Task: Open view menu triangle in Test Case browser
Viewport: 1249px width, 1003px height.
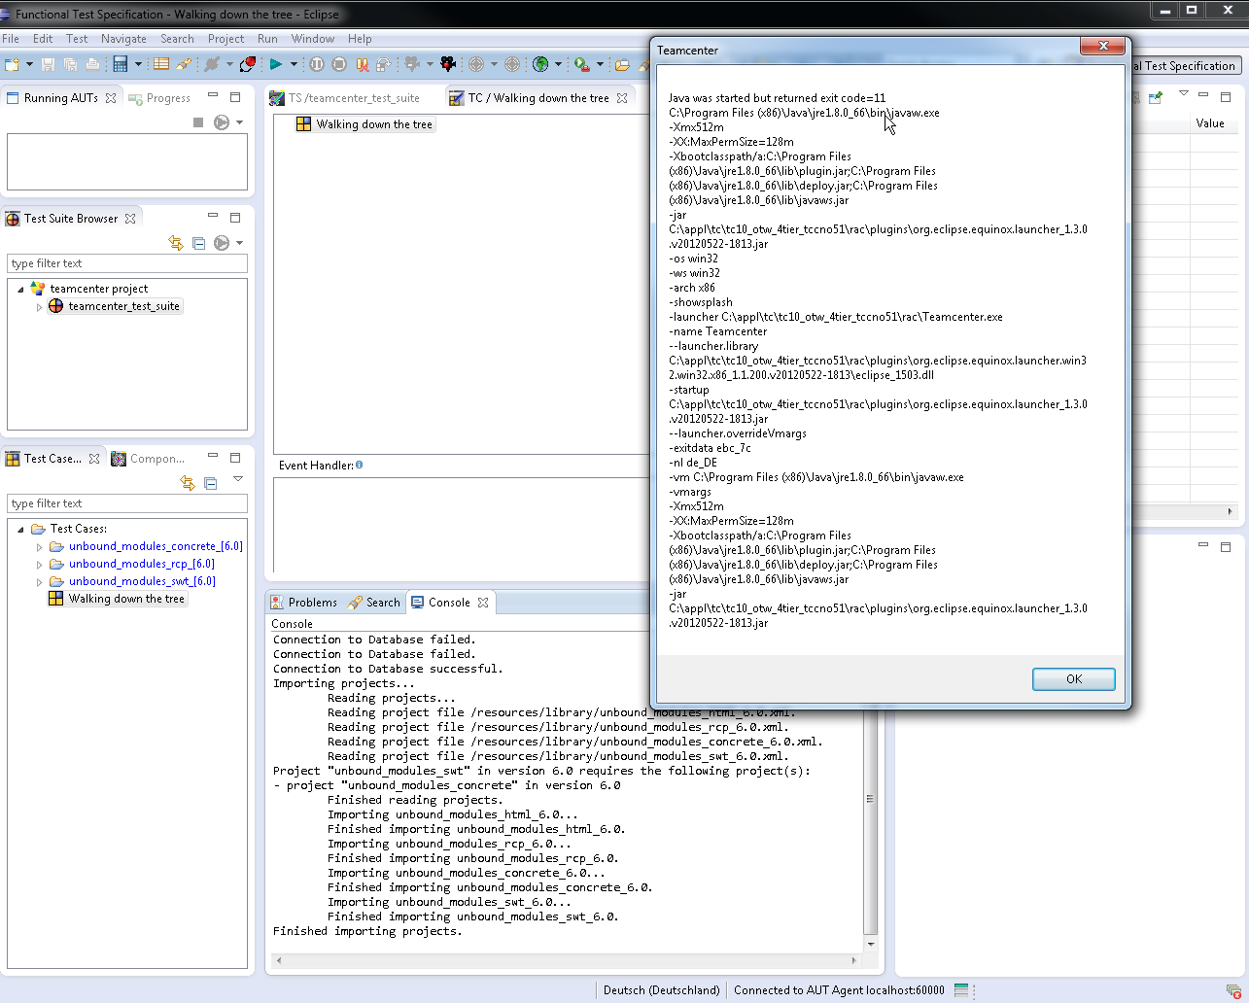Action: (x=238, y=479)
